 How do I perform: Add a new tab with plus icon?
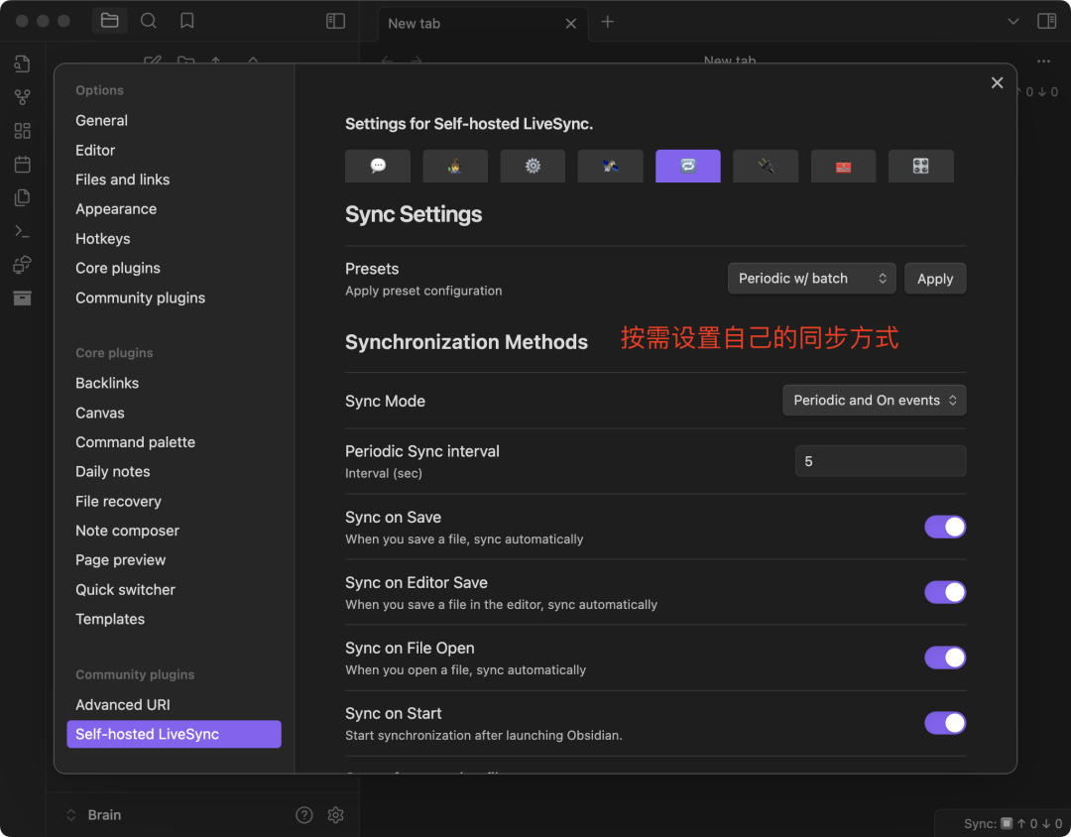click(x=607, y=22)
